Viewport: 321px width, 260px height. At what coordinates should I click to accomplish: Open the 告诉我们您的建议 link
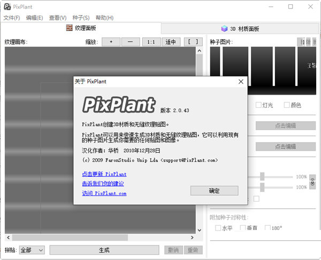(103, 183)
